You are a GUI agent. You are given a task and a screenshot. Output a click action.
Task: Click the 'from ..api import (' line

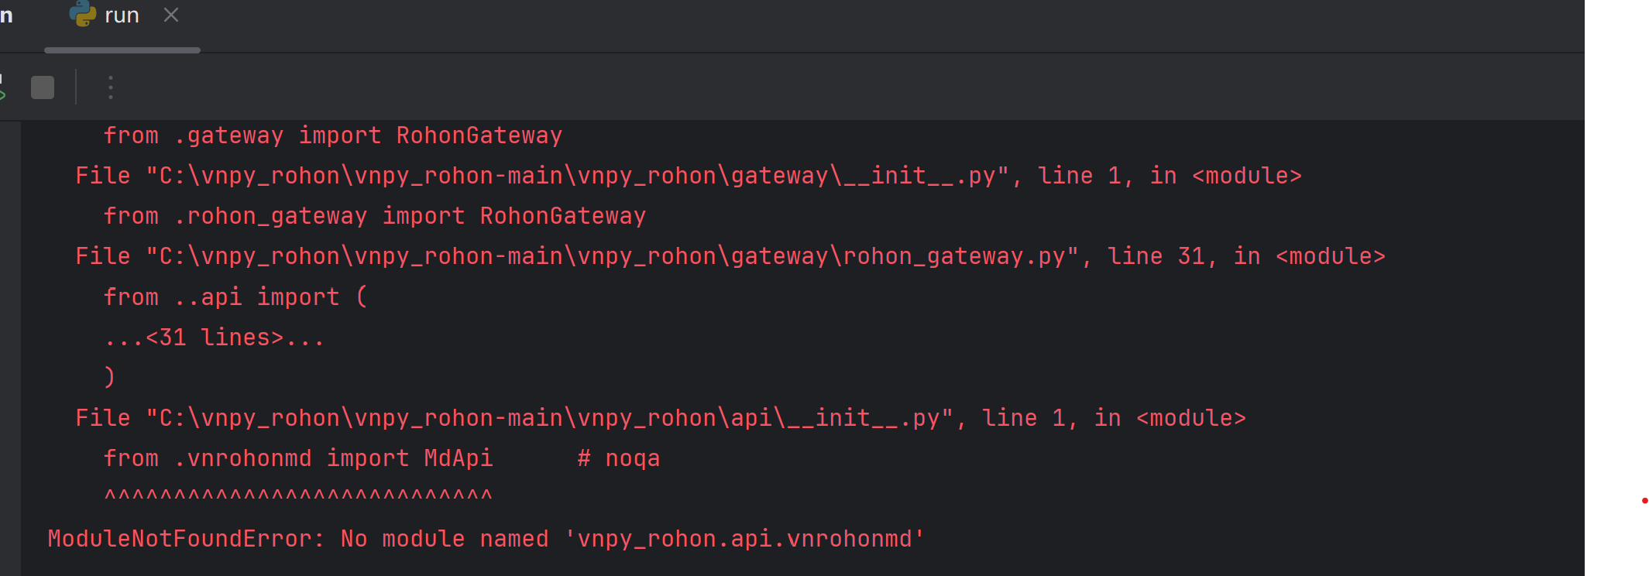(x=235, y=297)
